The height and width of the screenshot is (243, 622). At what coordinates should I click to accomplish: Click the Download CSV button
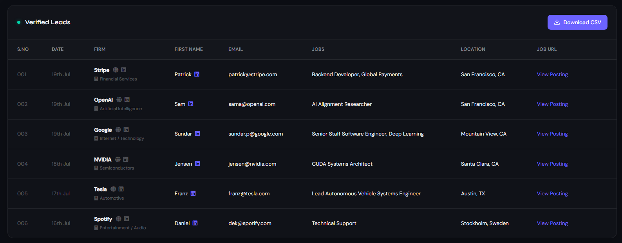tap(577, 22)
